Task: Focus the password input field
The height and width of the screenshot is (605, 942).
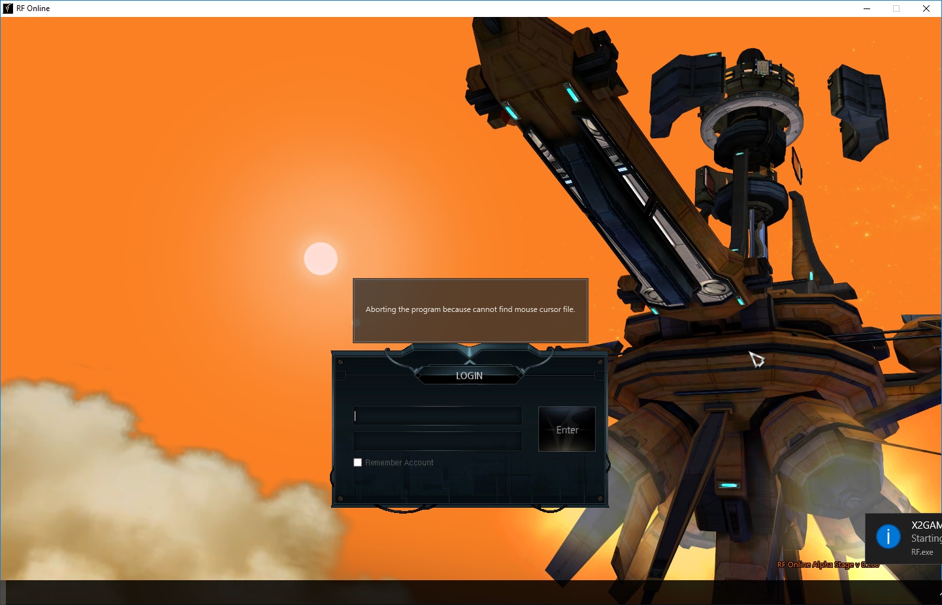Action: [x=438, y=441]
